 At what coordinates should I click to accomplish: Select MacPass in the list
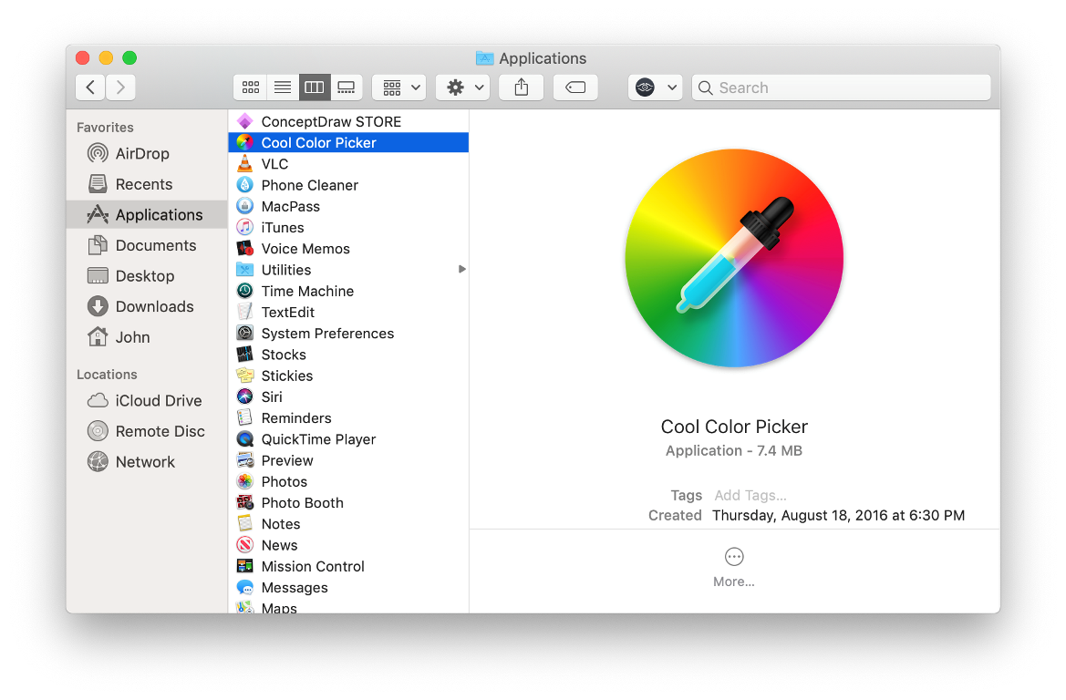tap(348, 206)
